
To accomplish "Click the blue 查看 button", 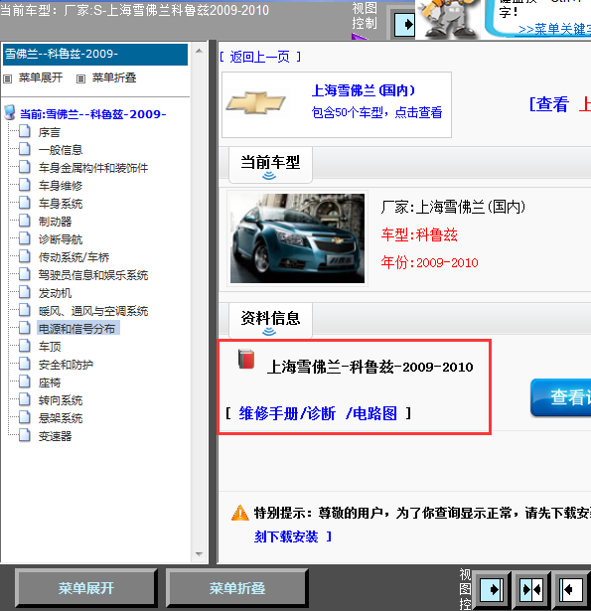I will pos(561,397).
